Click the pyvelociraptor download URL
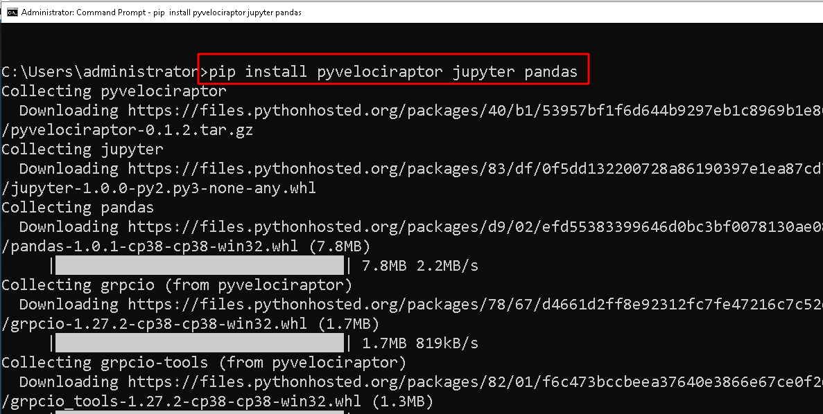The image size is (823, 414). pos(471,110)
